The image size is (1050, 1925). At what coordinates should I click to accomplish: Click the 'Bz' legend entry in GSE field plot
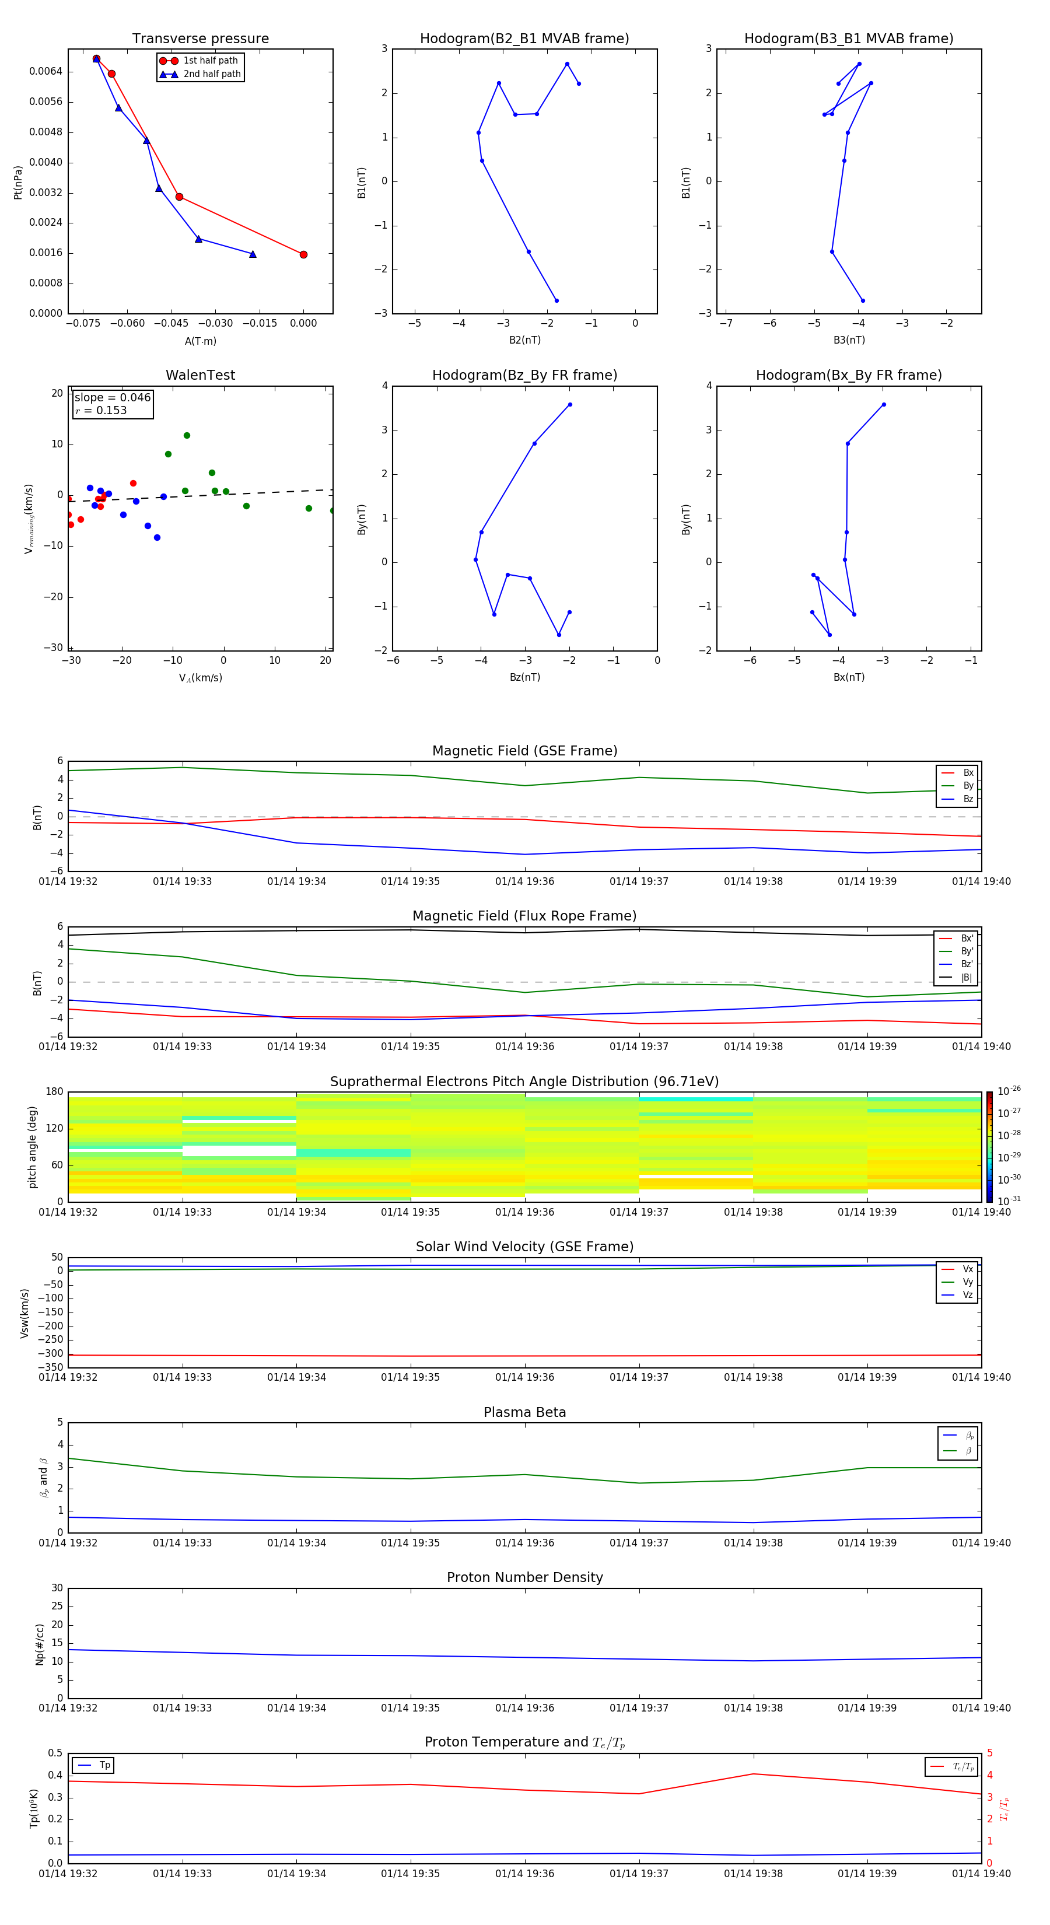pyautogui.click(x=957, y=799)
